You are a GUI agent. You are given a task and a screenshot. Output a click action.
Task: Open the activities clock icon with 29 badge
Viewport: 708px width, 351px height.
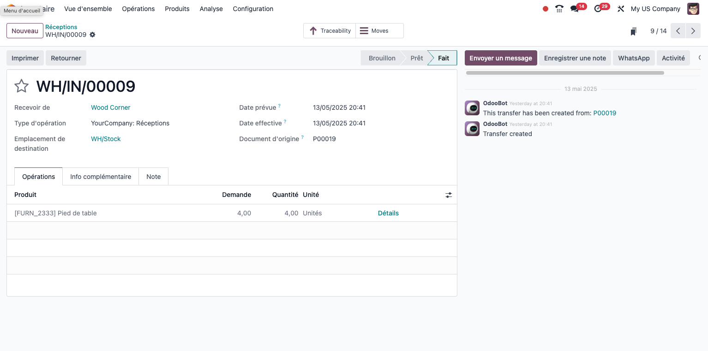[x=598, y=9]
